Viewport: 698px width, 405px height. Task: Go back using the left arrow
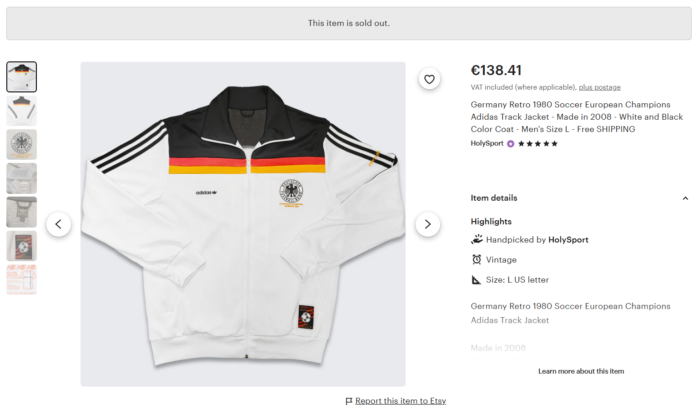59,224
